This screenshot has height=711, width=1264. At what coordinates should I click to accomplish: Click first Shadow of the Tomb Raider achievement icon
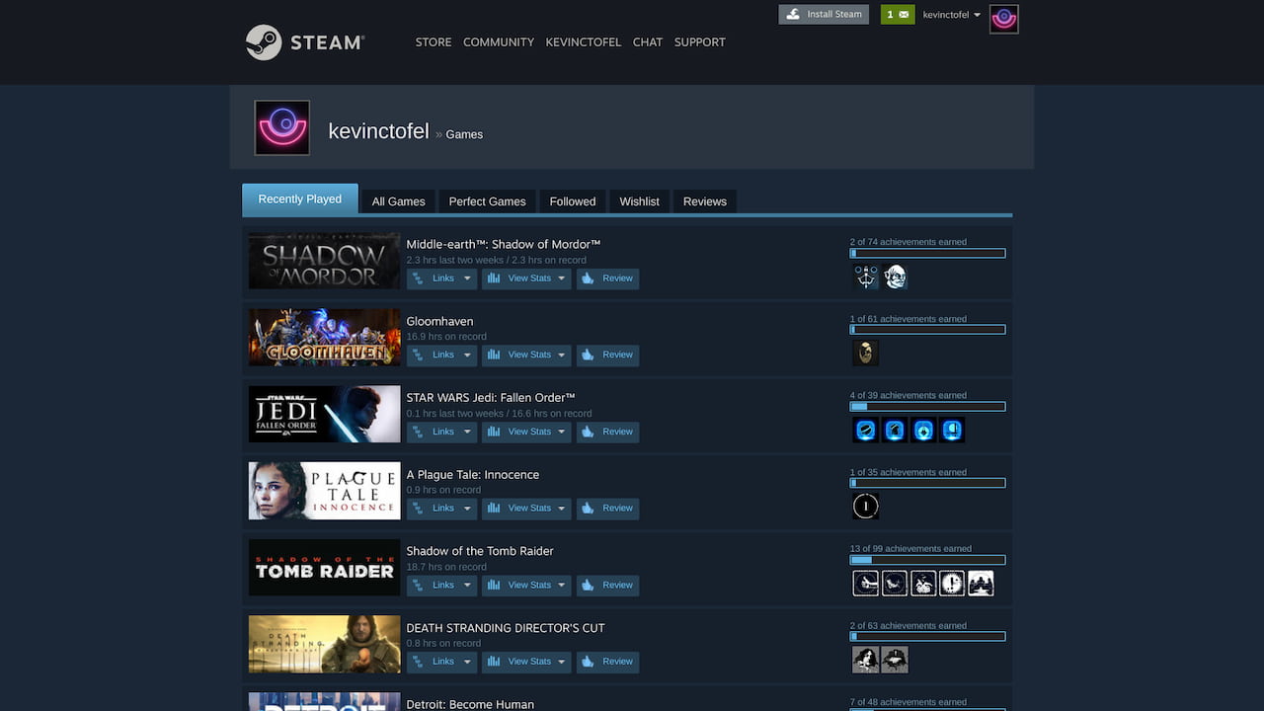pos(866,584)
